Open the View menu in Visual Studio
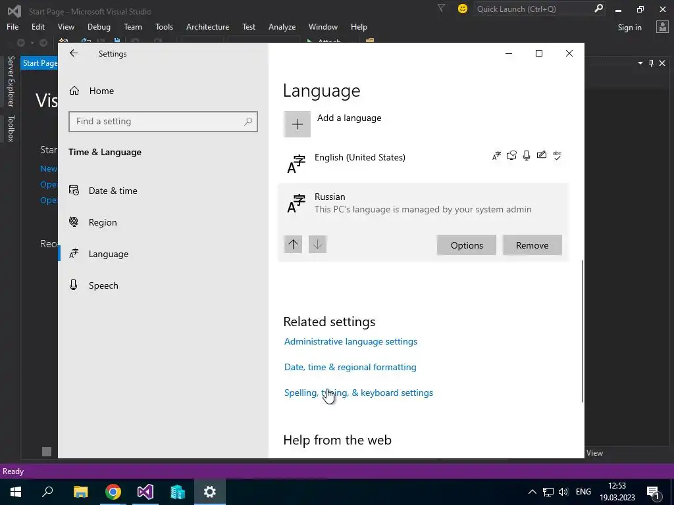The width and height of the screenshot is (674, 505). pyautogui.click(x=66, y=26)
